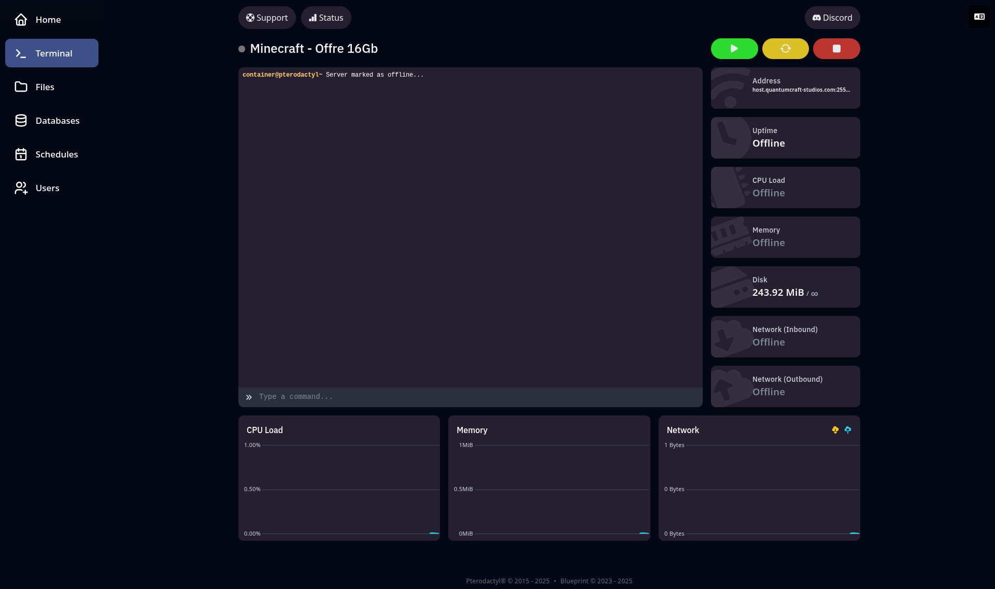Open the Discord button
The image size is (995, 589).
pos(832,18)
